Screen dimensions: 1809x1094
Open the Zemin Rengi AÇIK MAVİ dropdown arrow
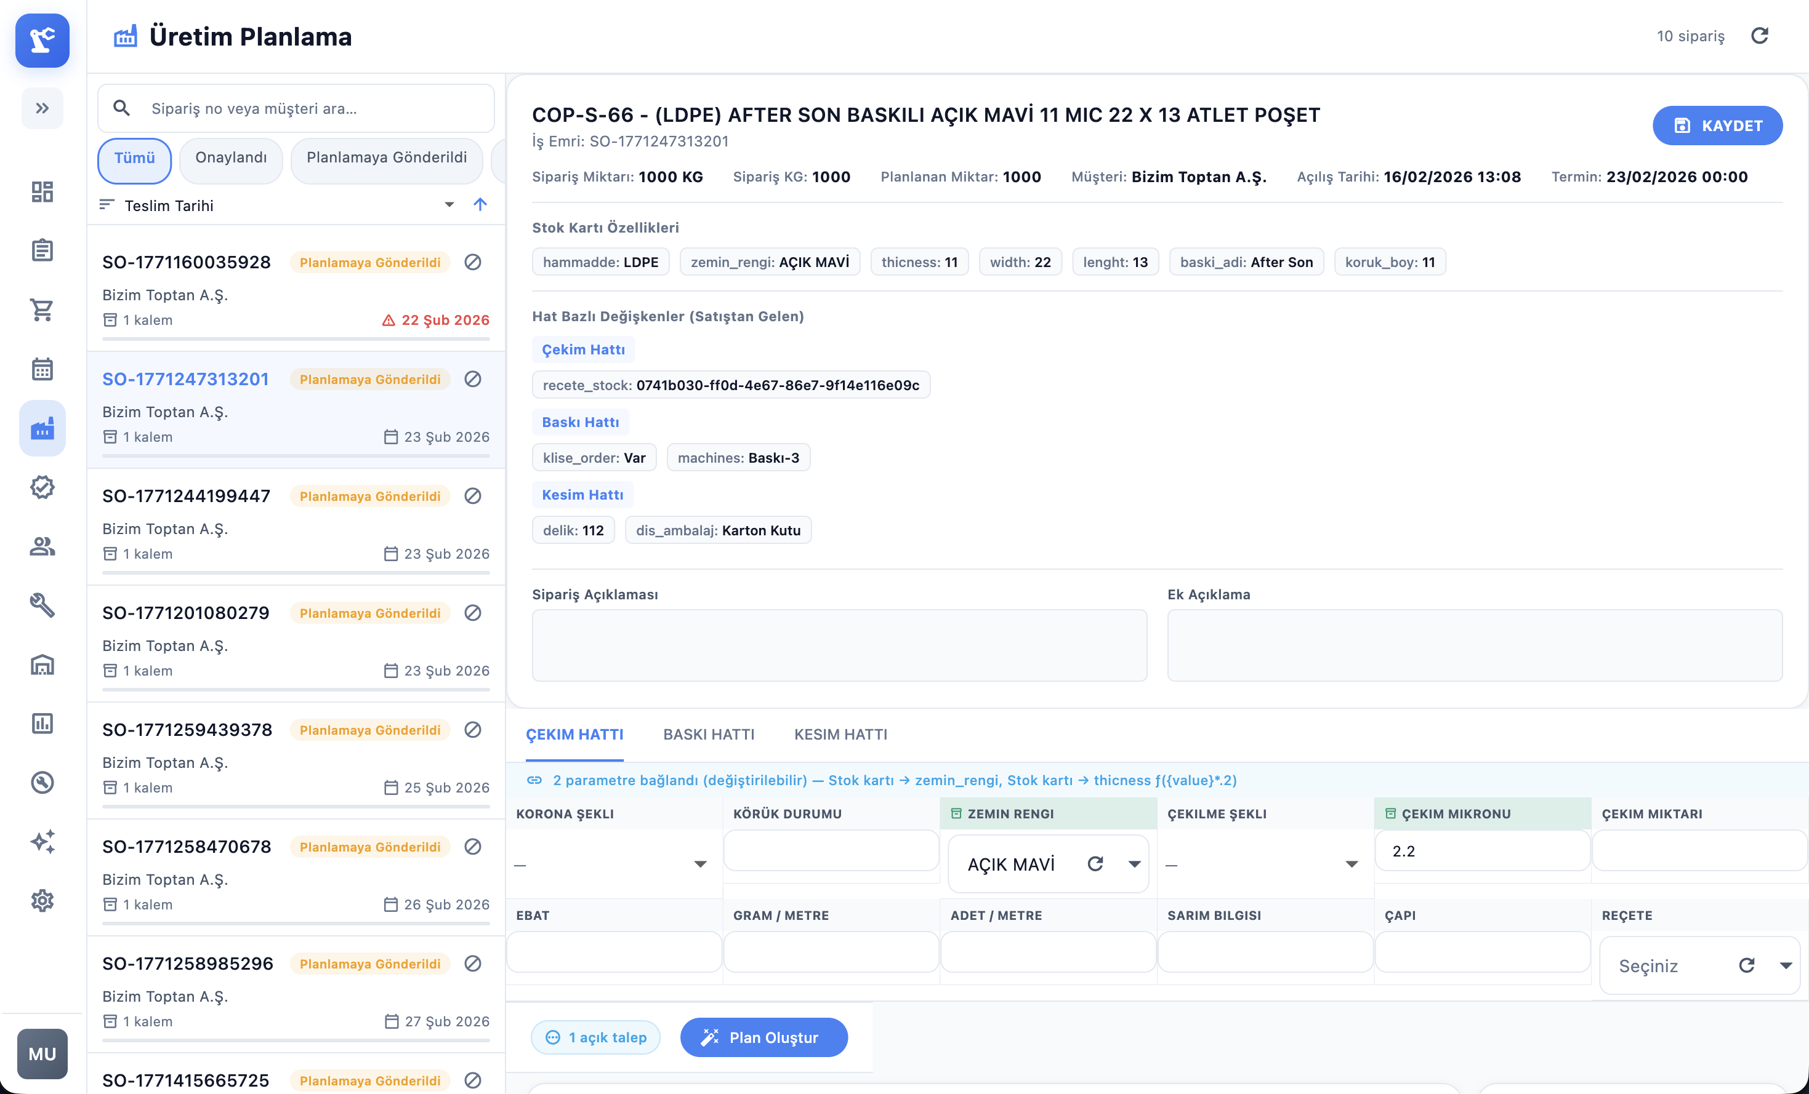click(x=1134, y=864)
